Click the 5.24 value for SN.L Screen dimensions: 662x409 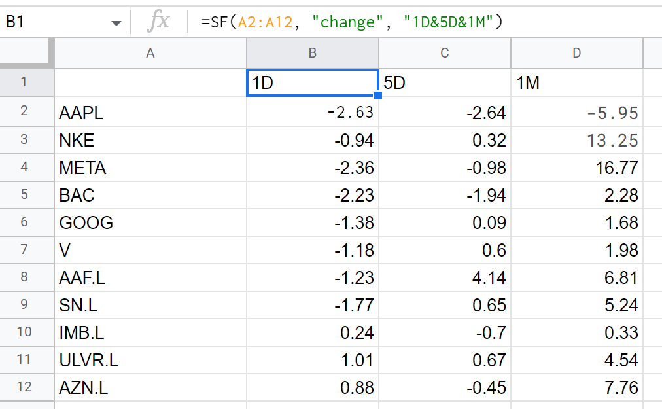tap(577, 305)
